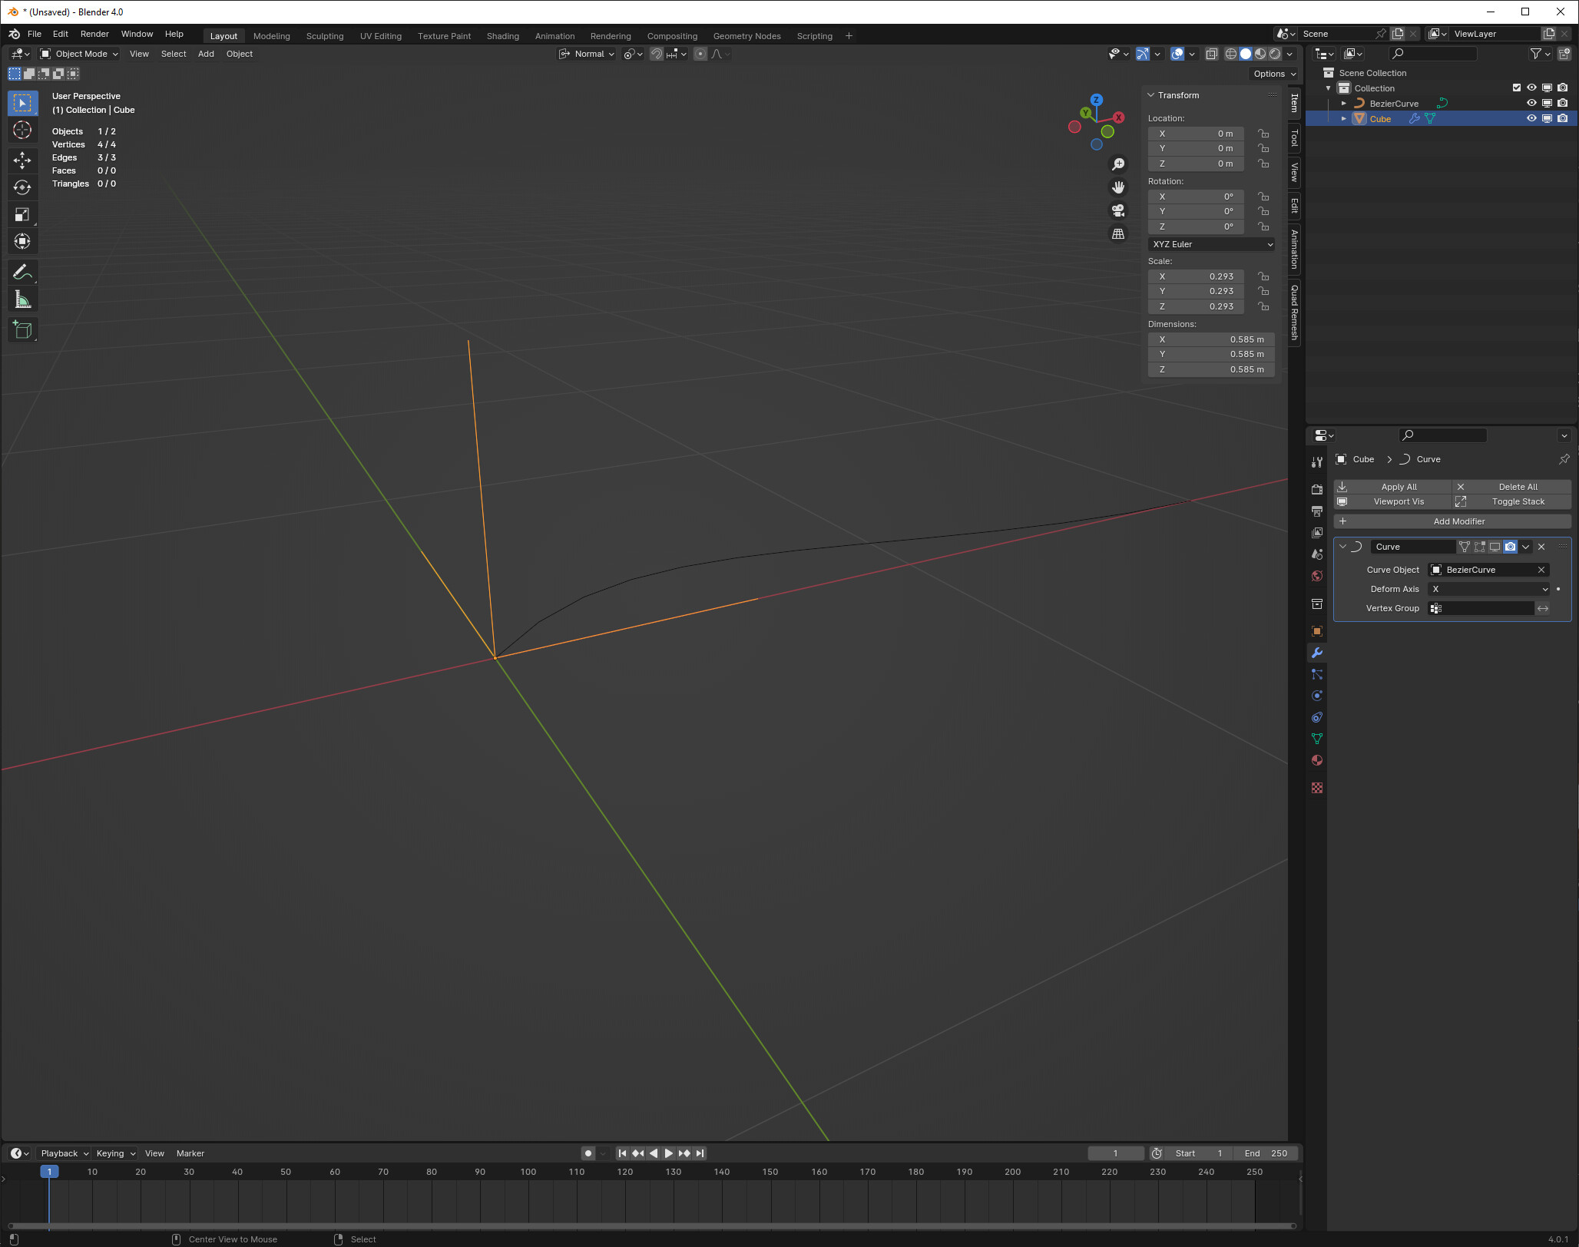Collapse the Transform panel
The image size is (1579, 1247).
(x=1150, y=95)
